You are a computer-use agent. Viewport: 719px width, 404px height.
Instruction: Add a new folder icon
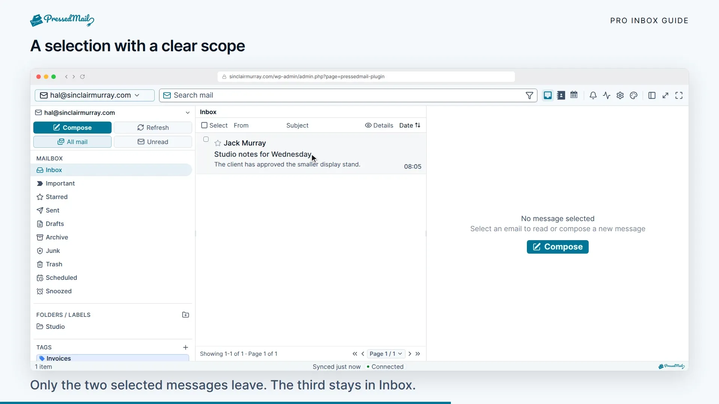coord(185,315)
